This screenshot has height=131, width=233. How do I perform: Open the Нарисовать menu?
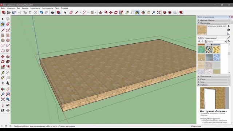pos(35,8)
